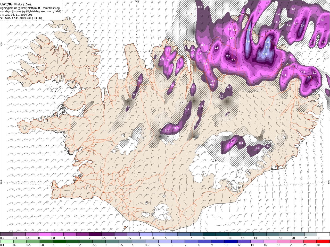This screenshot has width=330, height=247.
Task: Click the 3.4 precipitation value offshore
Action: click(x=303, y=25)
